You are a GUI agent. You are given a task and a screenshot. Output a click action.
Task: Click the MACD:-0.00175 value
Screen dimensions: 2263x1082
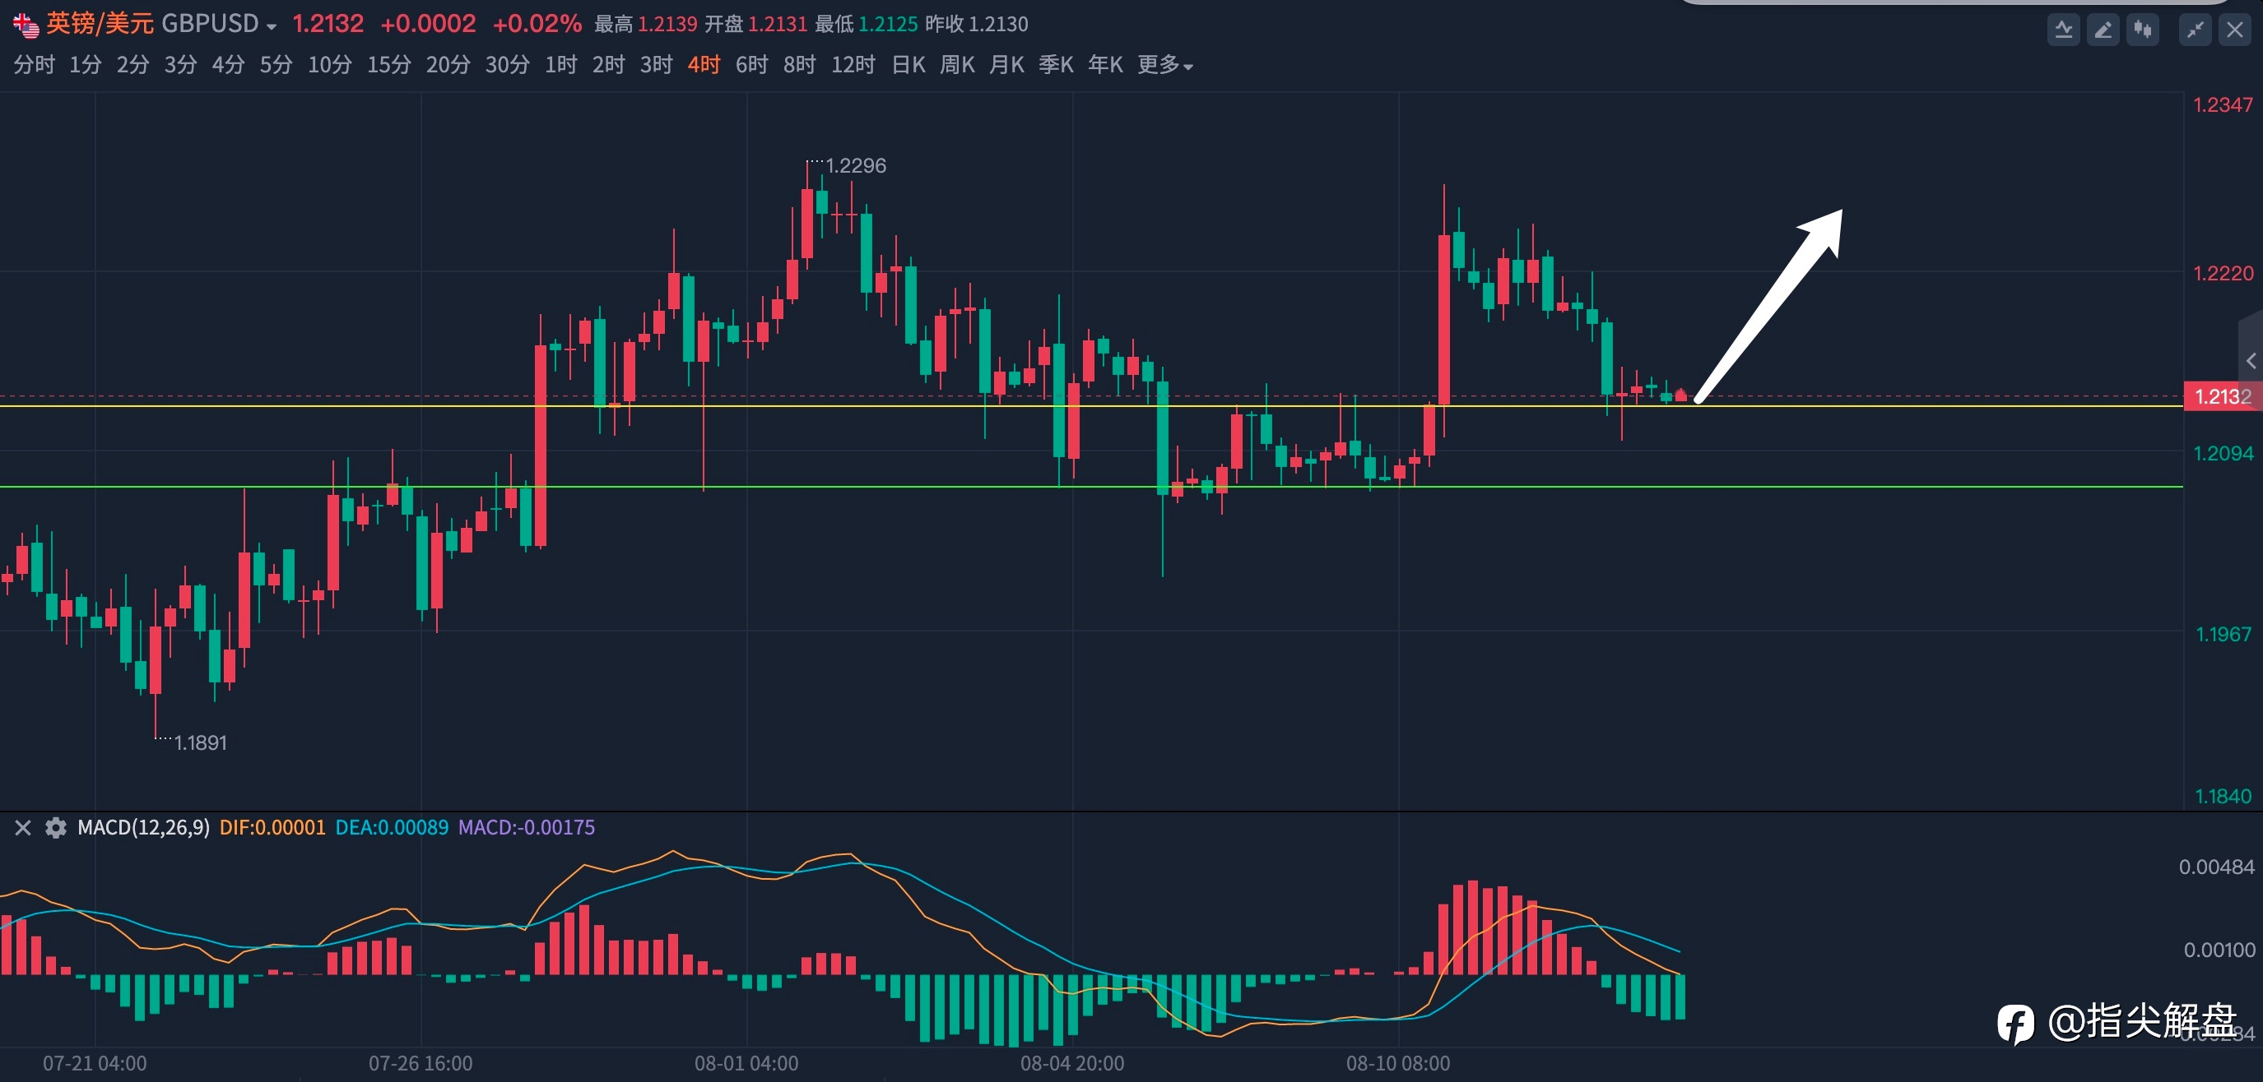click(x=526, y=827)
